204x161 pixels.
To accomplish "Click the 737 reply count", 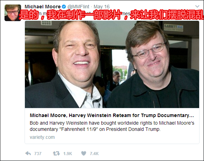I will tap(38, 154).
